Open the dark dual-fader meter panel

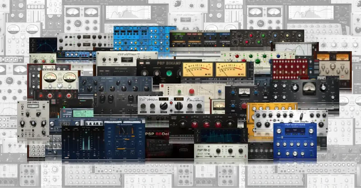83,142
